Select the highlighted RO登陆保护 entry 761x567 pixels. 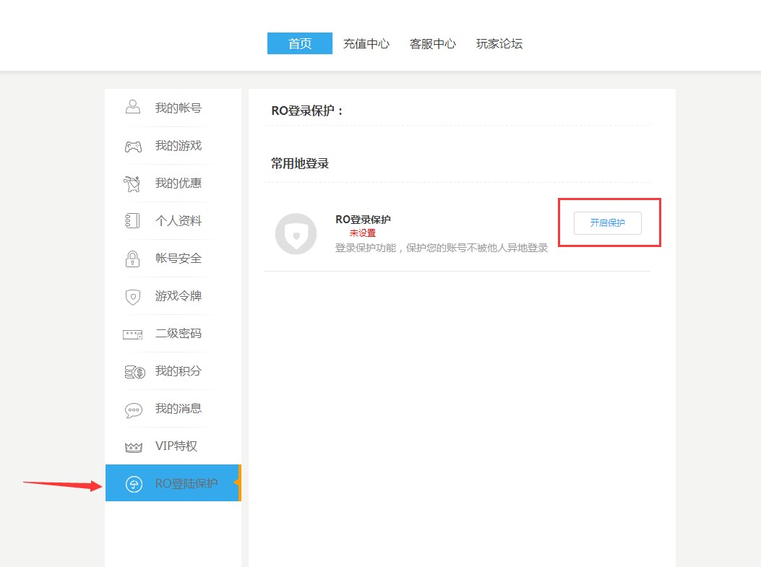(x=173, y=483)
